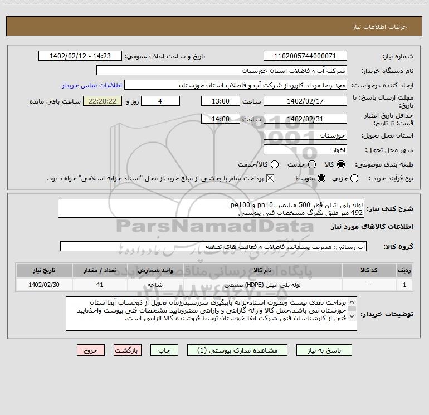
Task: Click the remaining time field 22:28:22
Action: (x=103, y=101)
